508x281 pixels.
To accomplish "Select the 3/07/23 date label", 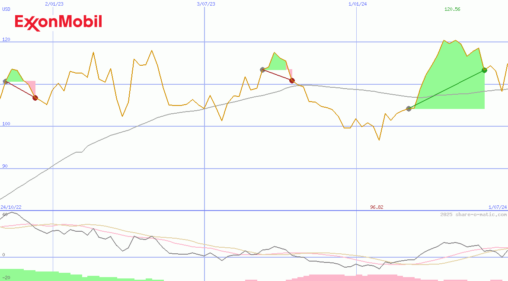I will pos(206,4).
